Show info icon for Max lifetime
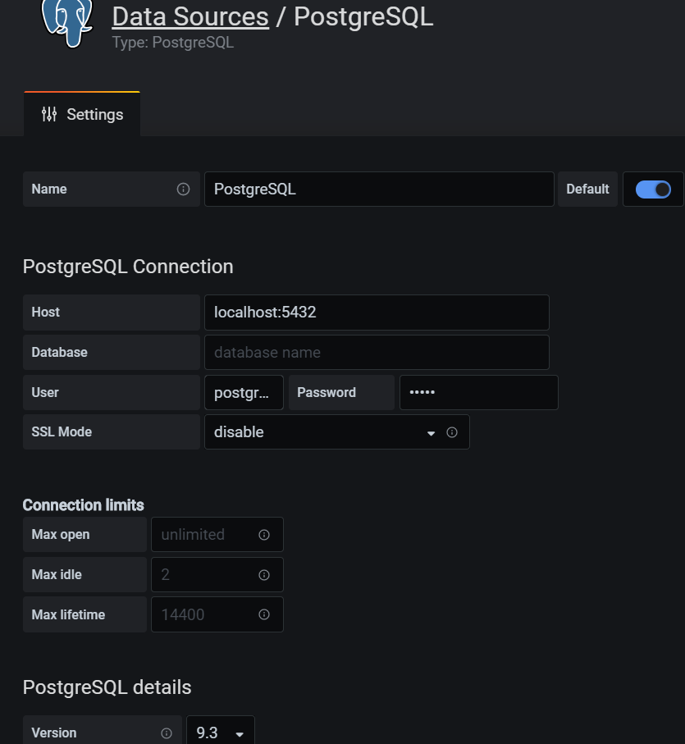 click(264, 614)
